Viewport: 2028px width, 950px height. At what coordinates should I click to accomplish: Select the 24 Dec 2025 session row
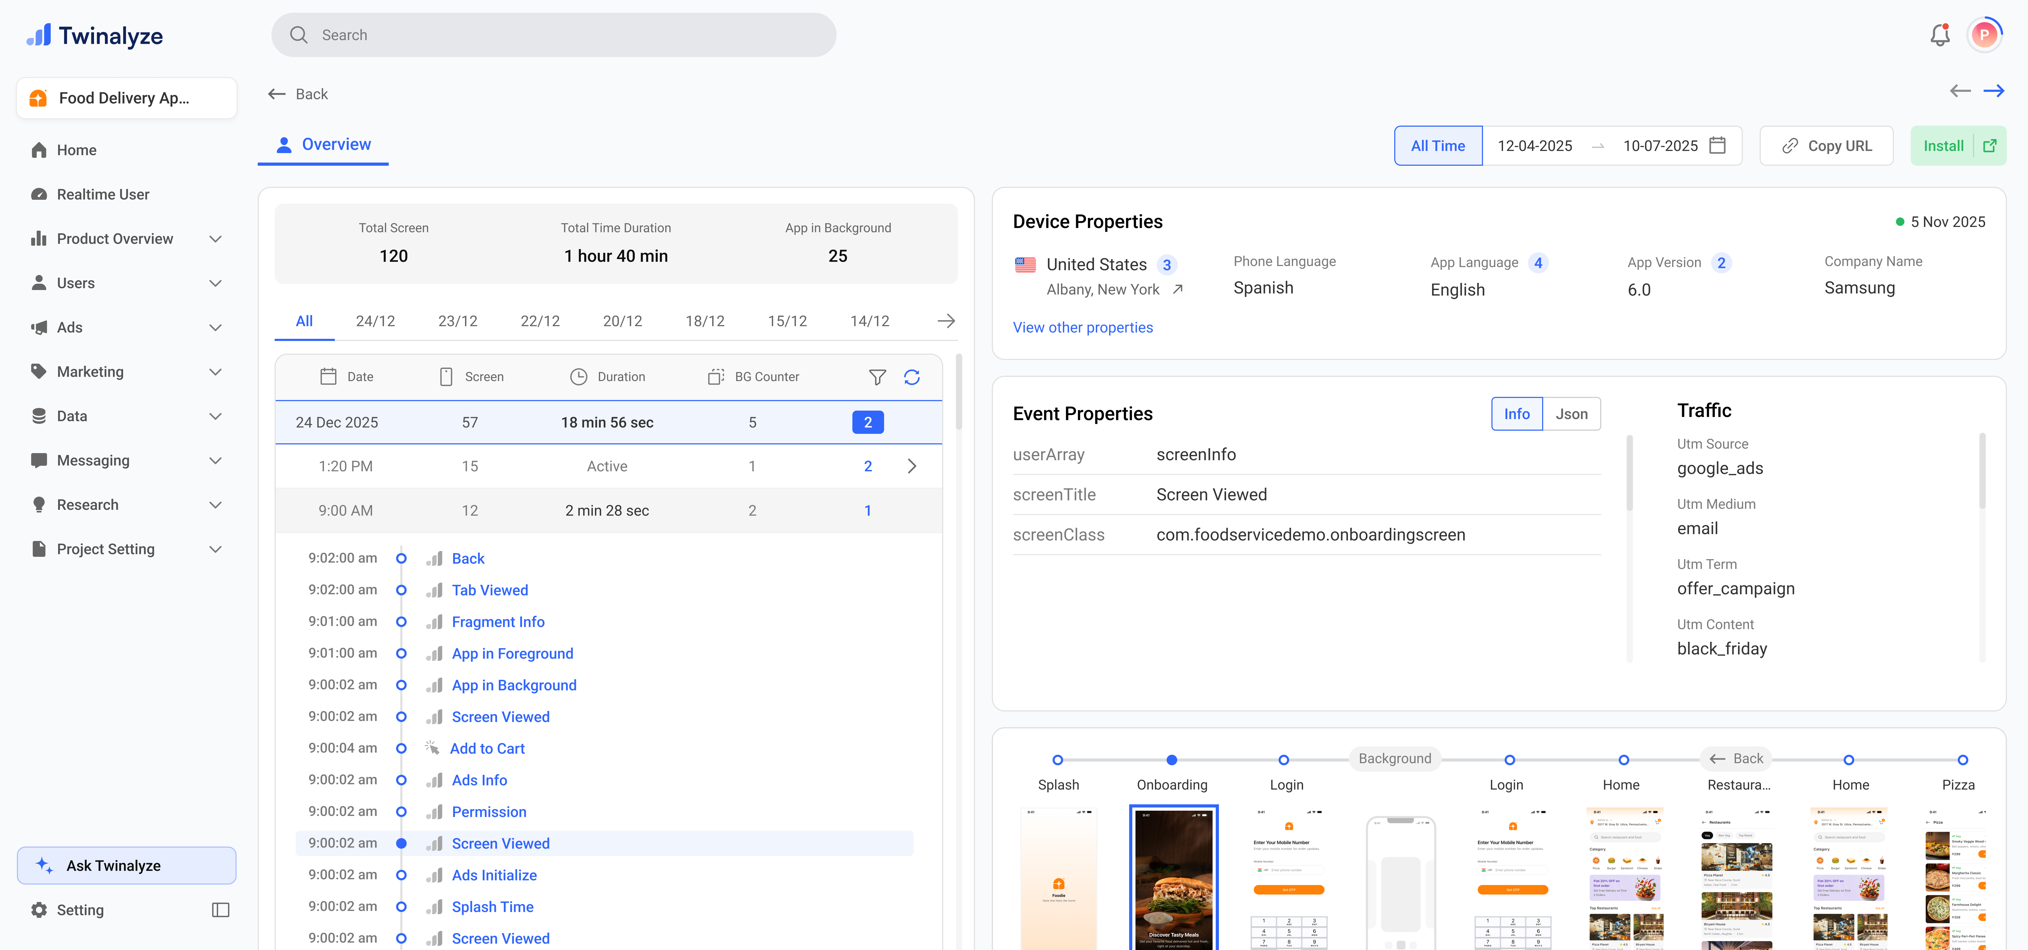coord(609,422)
